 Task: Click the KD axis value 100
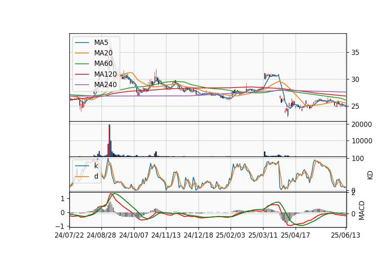click(x=357, y=159)
